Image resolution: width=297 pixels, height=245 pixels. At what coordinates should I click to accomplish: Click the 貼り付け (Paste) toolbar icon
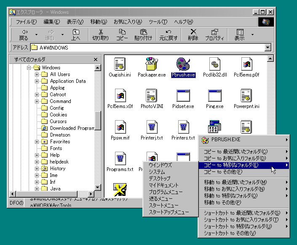(x=143, y=32)
